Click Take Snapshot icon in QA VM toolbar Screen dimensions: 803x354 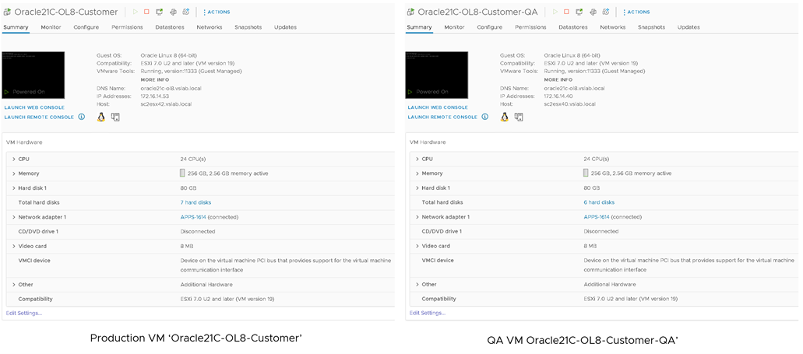tap(607, 11)
